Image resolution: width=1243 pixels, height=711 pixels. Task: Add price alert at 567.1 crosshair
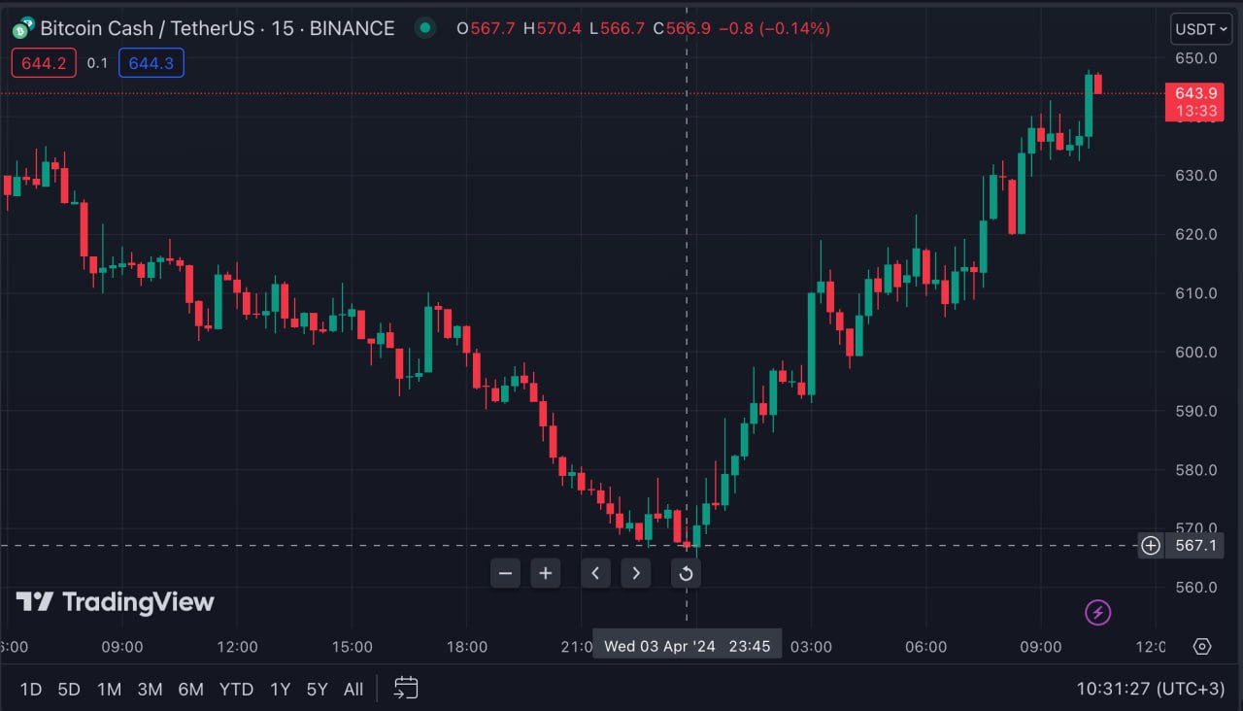coord(1150,545)
